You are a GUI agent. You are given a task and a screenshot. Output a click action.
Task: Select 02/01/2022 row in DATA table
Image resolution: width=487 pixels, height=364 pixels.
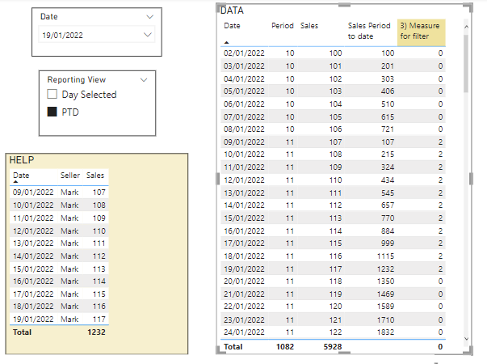333,53
